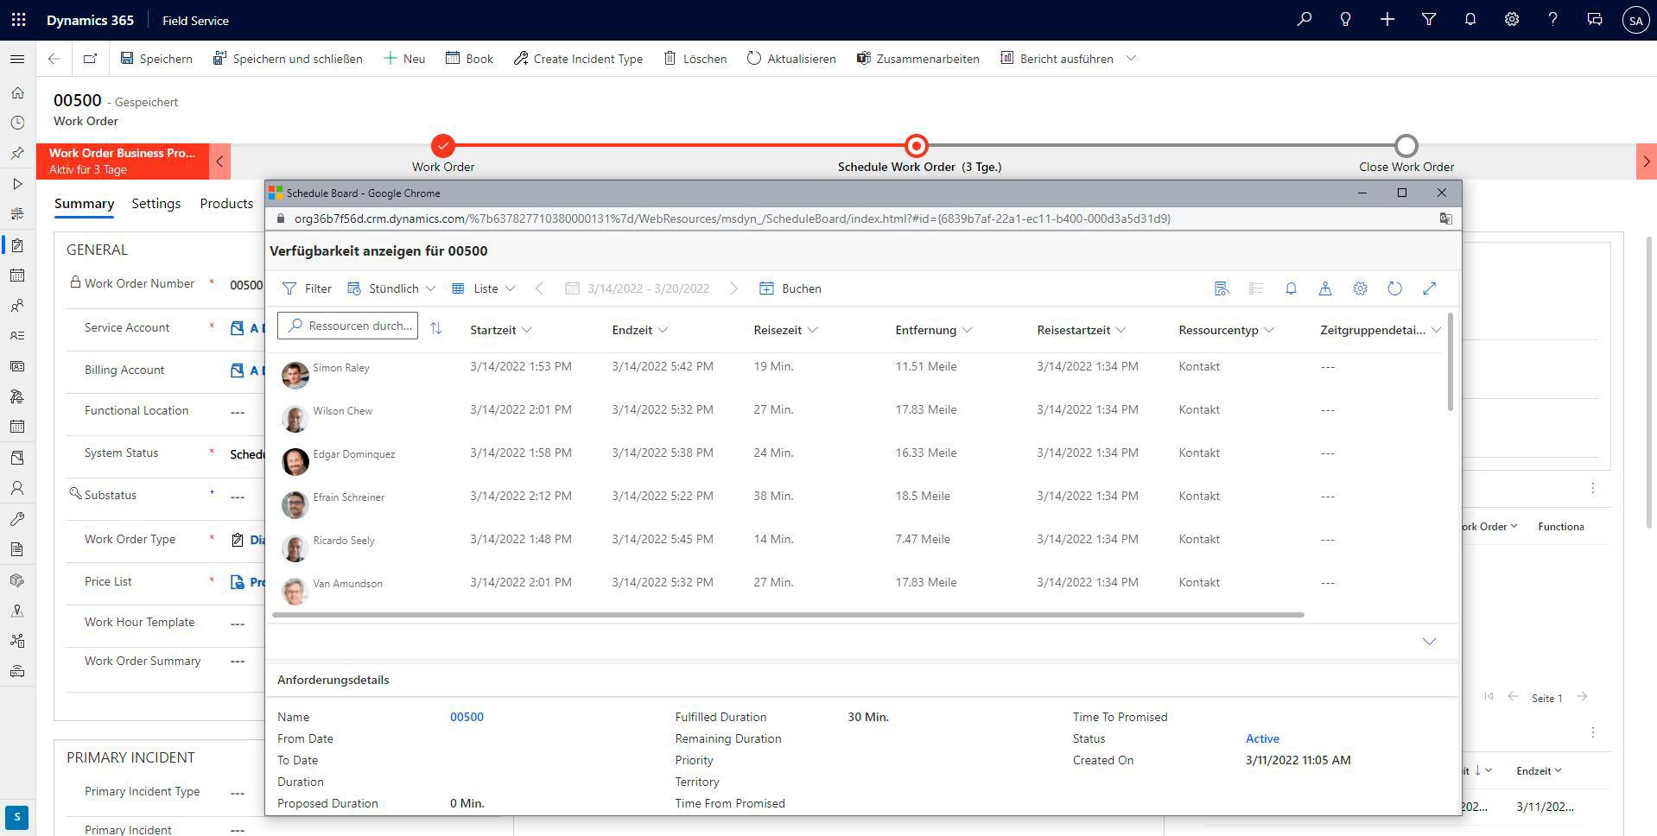Open the Stündlich view dropdown

[391, 288]
